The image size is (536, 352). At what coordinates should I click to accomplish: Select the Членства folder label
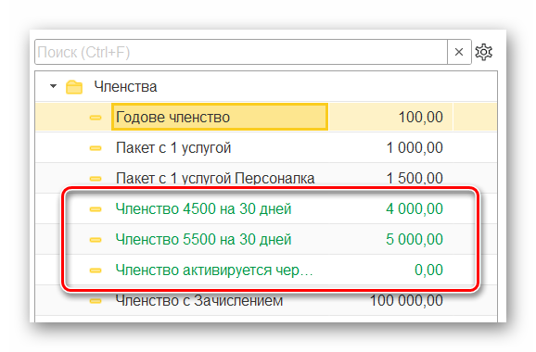(x=125, y=87)
